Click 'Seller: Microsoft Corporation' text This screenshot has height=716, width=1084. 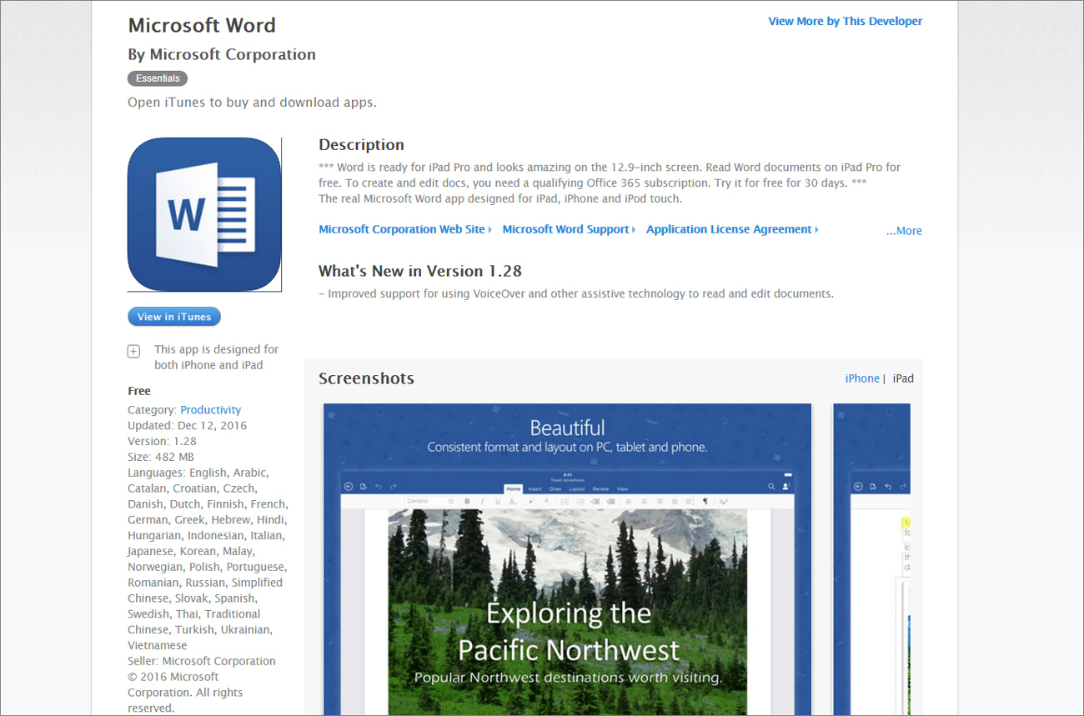coord(202,661)
